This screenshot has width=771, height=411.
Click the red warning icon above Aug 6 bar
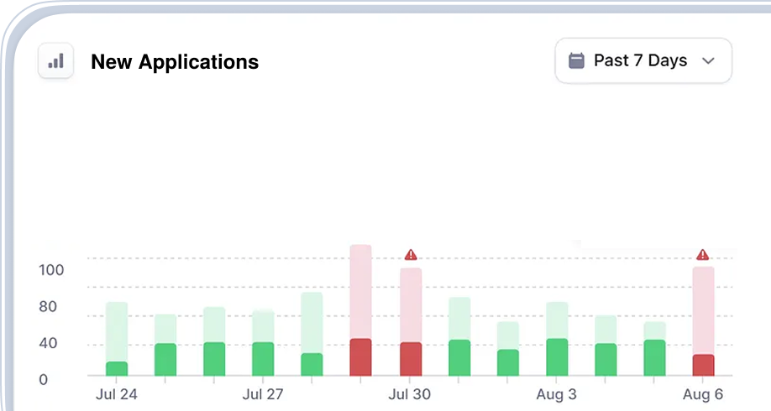703,254
